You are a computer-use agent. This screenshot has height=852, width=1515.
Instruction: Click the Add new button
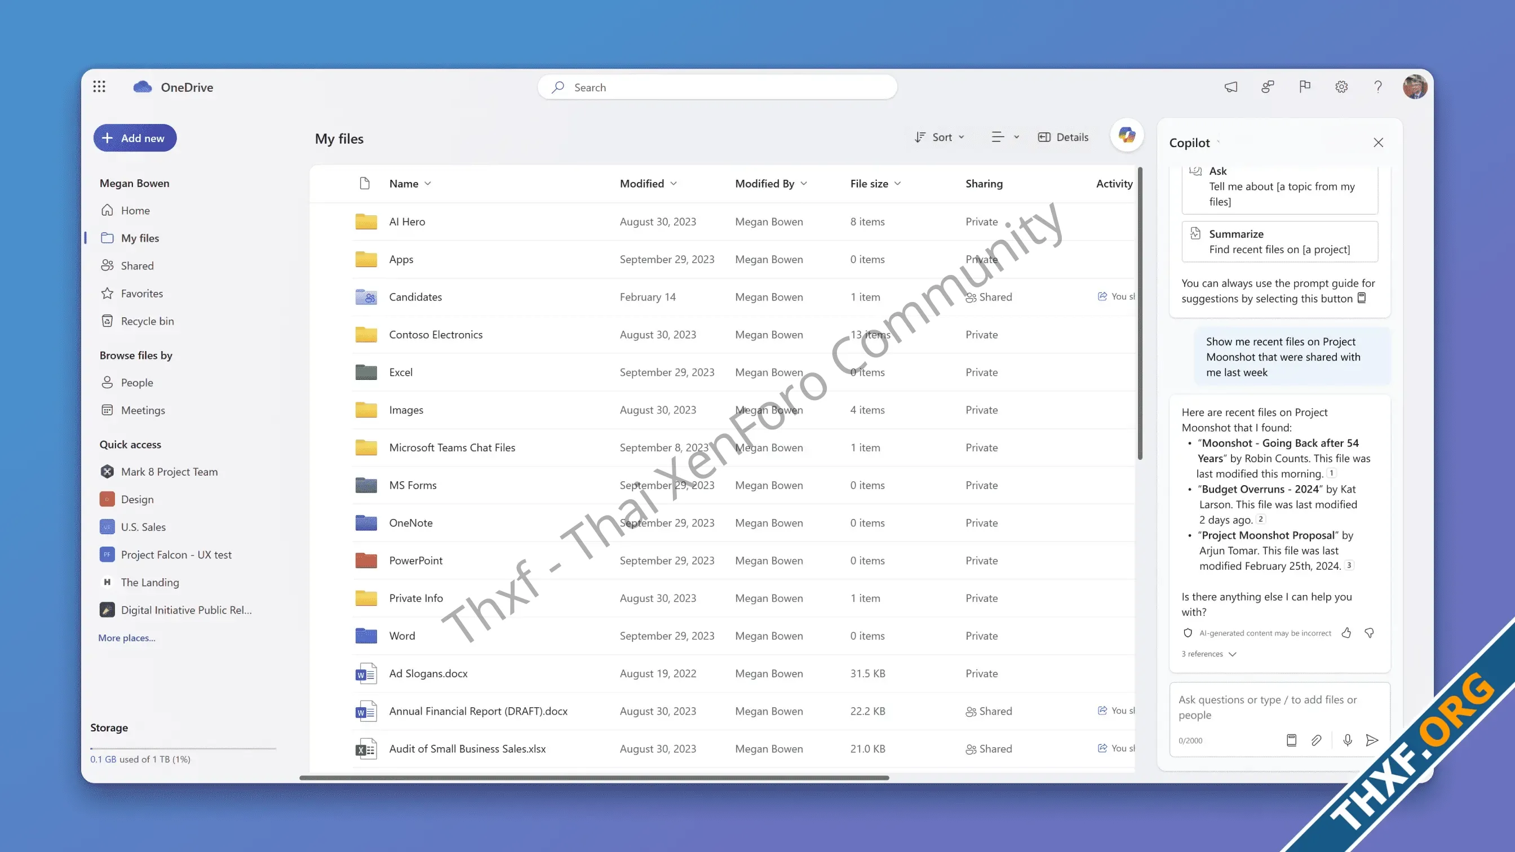click(x=135, y=137)
